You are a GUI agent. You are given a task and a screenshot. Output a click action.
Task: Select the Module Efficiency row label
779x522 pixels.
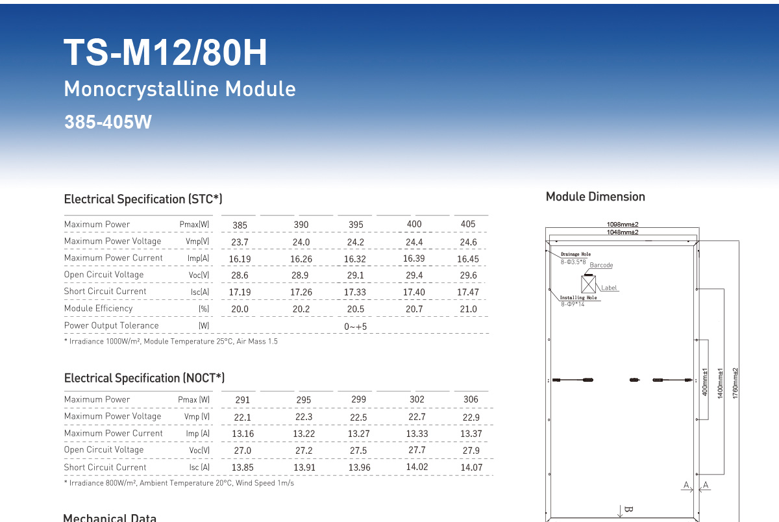pyautogui.click(x=98, y=308)
